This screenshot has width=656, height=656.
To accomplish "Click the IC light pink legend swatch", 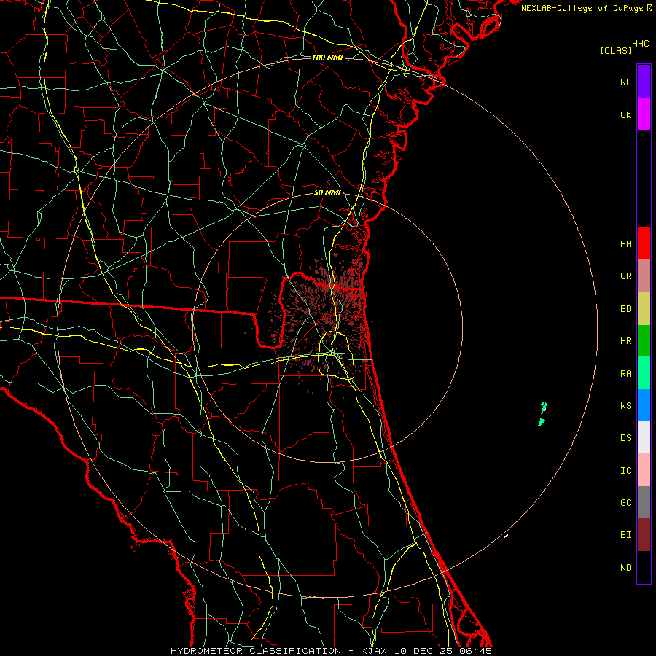I will click(x=644, y=470).
